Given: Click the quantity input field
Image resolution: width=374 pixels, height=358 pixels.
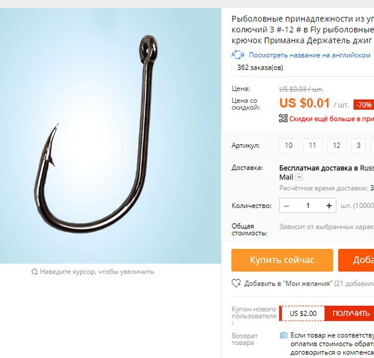Looking at the screenshot, I should [x=308, y=206].
